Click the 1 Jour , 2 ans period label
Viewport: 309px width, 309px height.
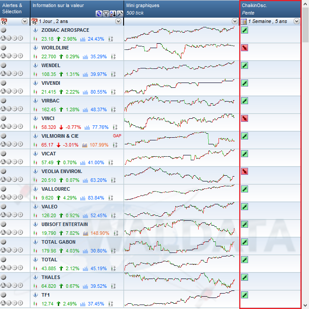[53, 21]
